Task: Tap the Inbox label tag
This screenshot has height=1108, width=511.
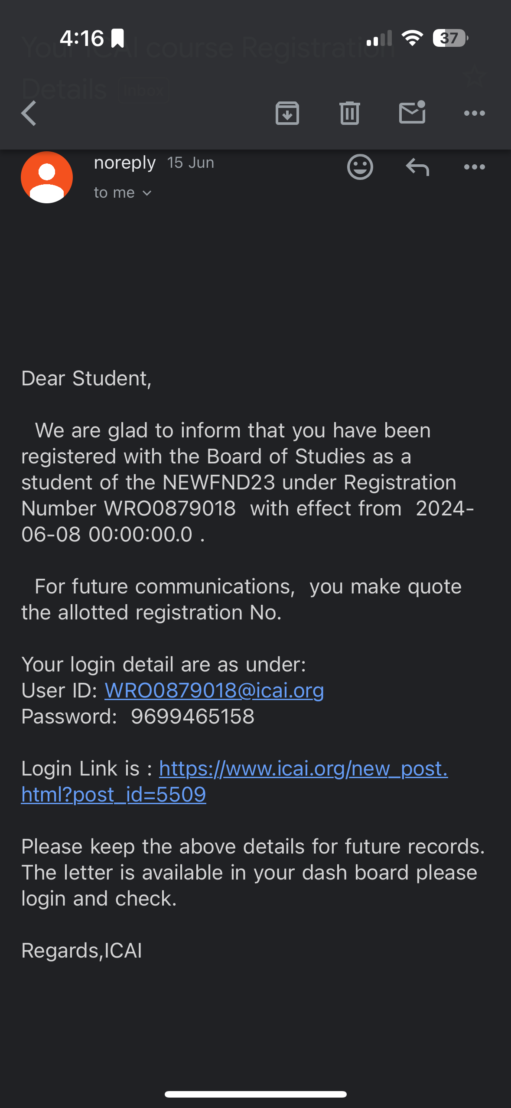Action: [x=143, y=91]
